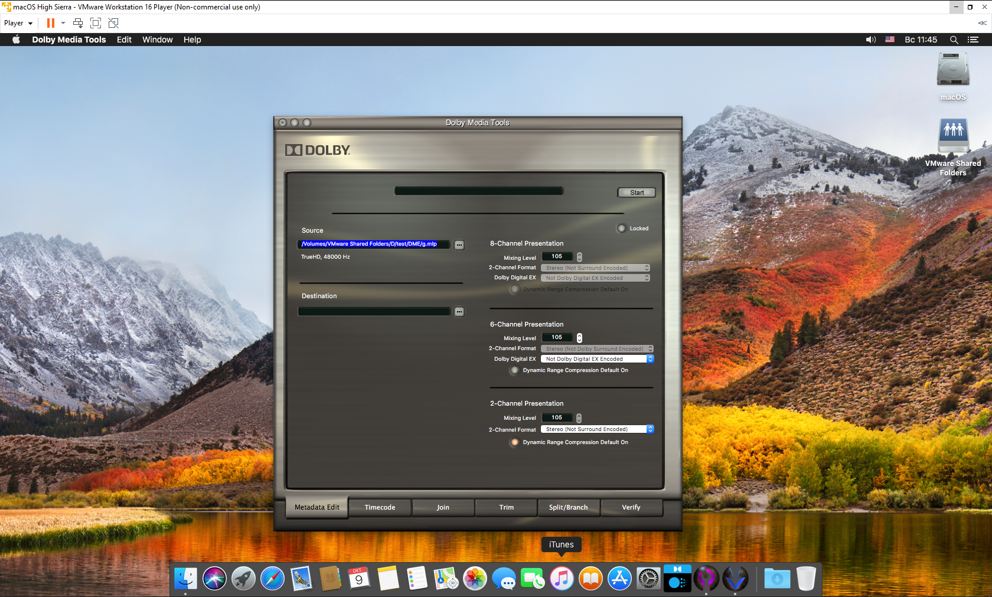
Task: Switch to the Metadata Edit tab
Action: tap(317, 507)
